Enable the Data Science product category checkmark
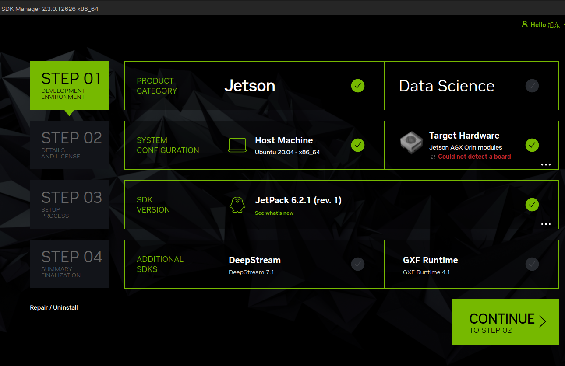 (x=532, y=86)
